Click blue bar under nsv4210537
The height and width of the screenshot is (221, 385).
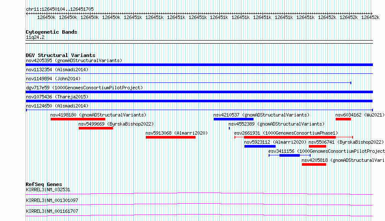click(x=234, y=119)
